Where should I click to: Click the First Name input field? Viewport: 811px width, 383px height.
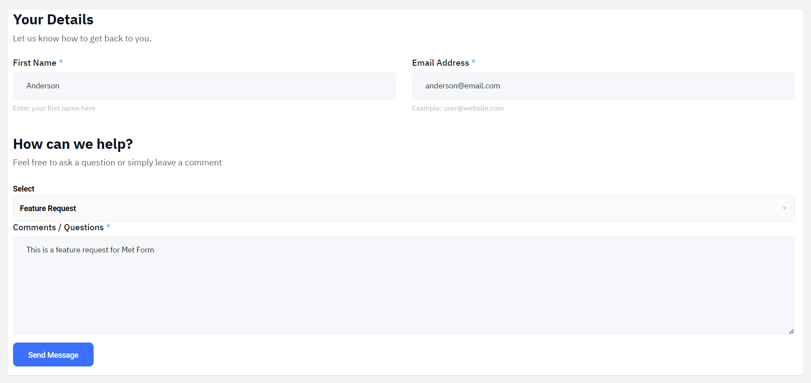[204, 86]
